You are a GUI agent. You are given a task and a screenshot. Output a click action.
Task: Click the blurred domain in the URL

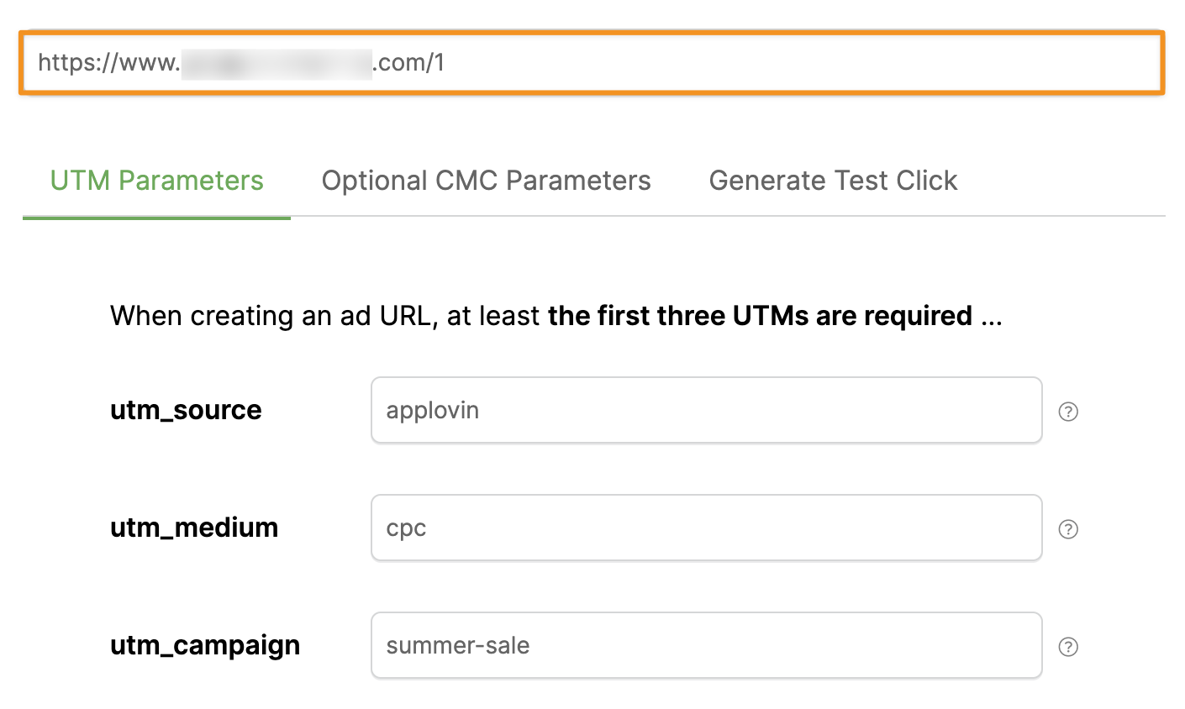click(x=276, y=63)
